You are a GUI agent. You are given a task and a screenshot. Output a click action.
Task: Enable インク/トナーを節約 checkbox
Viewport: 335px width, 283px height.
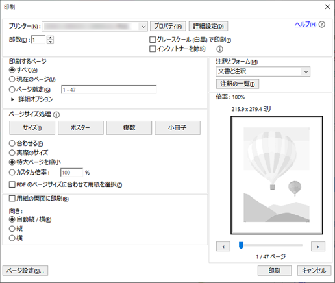point(153,49)
